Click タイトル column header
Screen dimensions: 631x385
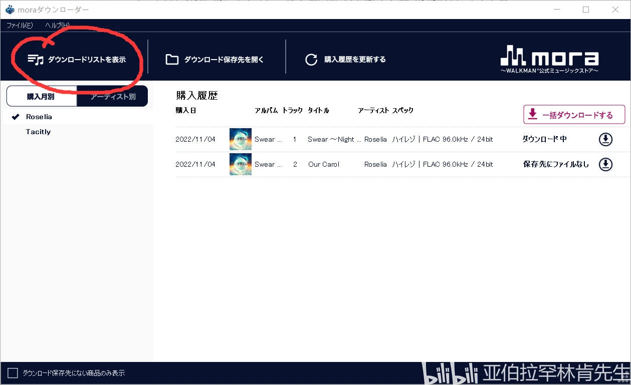318,110
